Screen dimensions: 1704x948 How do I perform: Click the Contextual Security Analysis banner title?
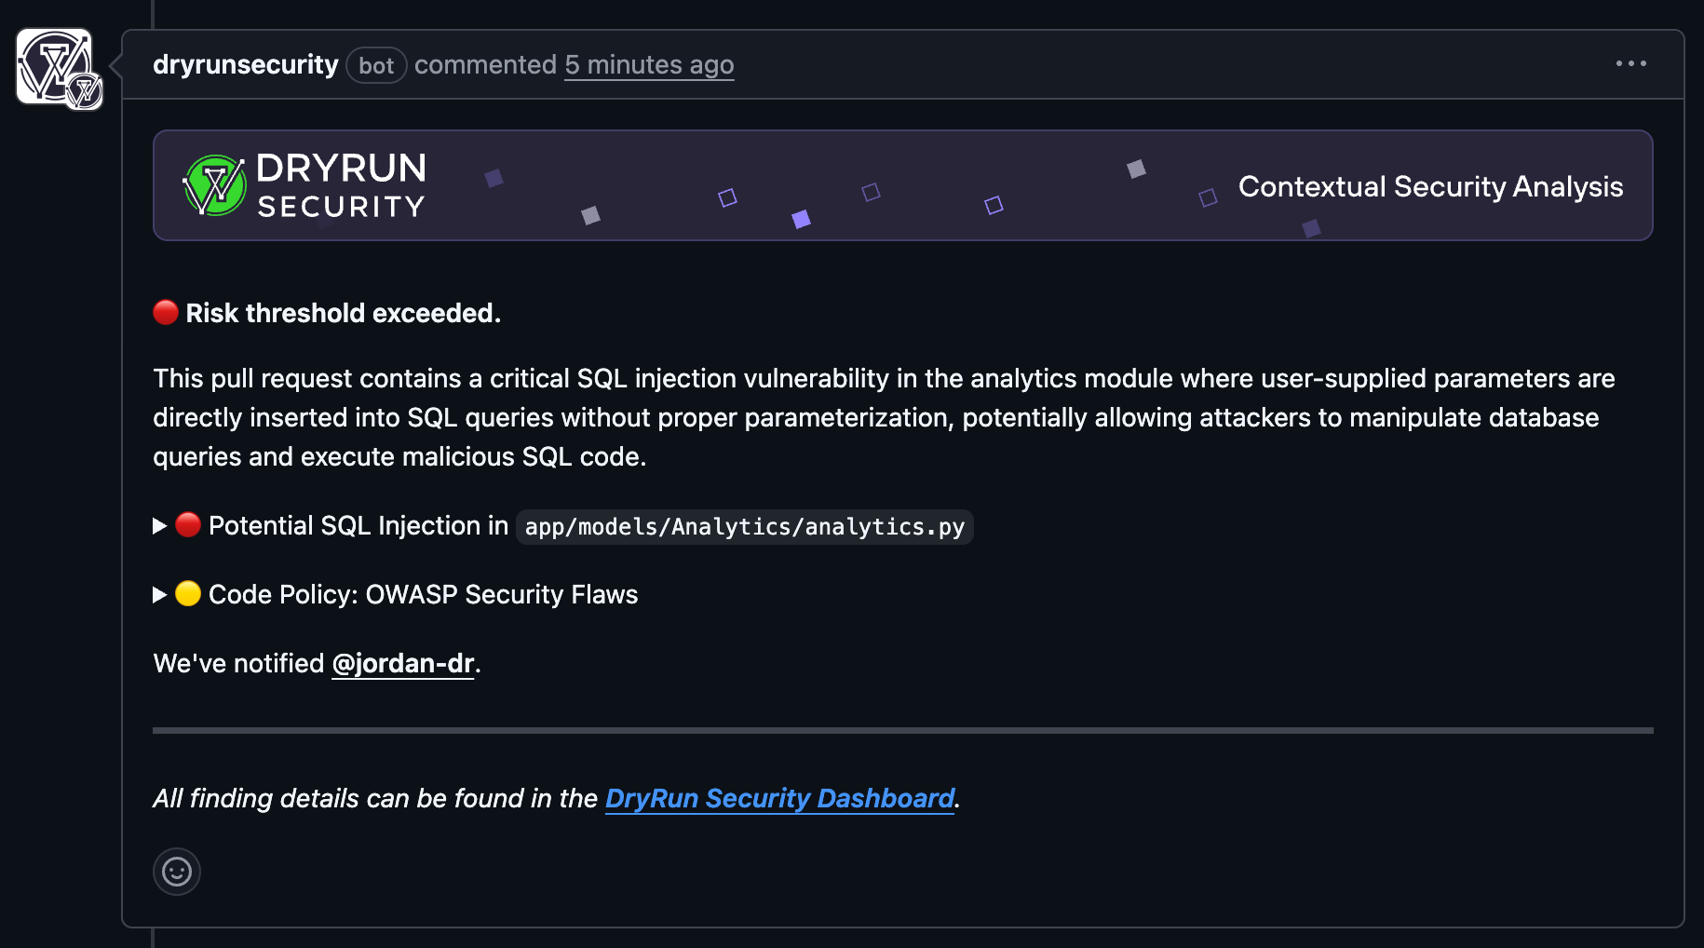(1430, 186)
